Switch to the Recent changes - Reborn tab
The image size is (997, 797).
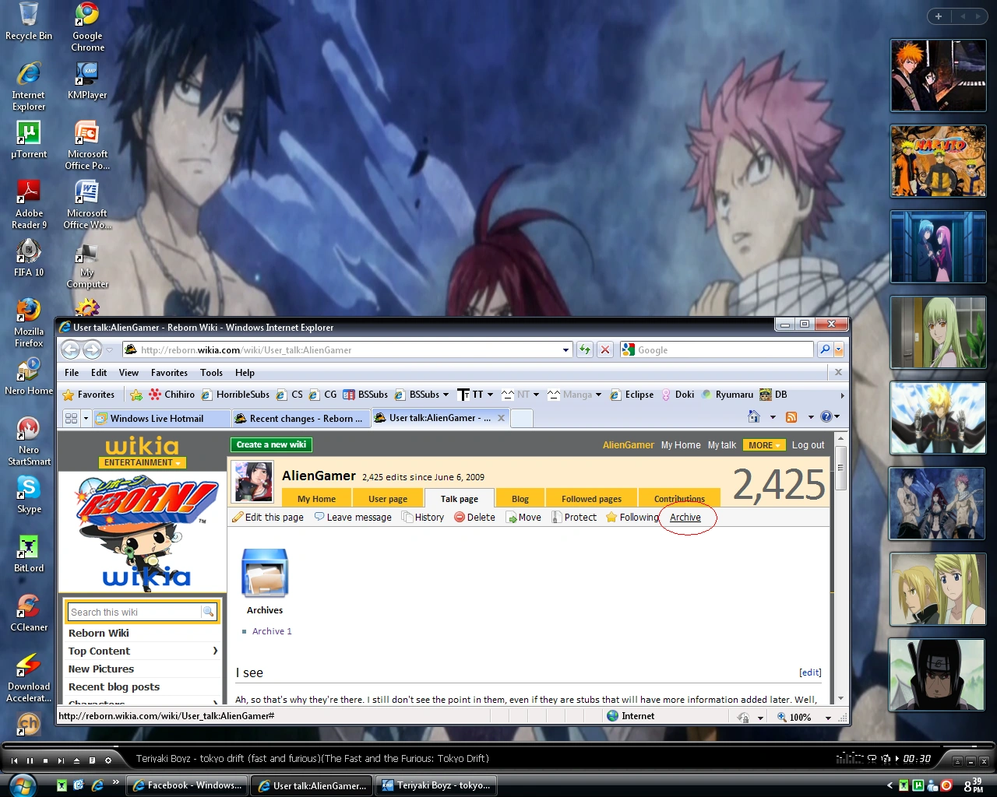pyautogui.click(x=301, y=418)
